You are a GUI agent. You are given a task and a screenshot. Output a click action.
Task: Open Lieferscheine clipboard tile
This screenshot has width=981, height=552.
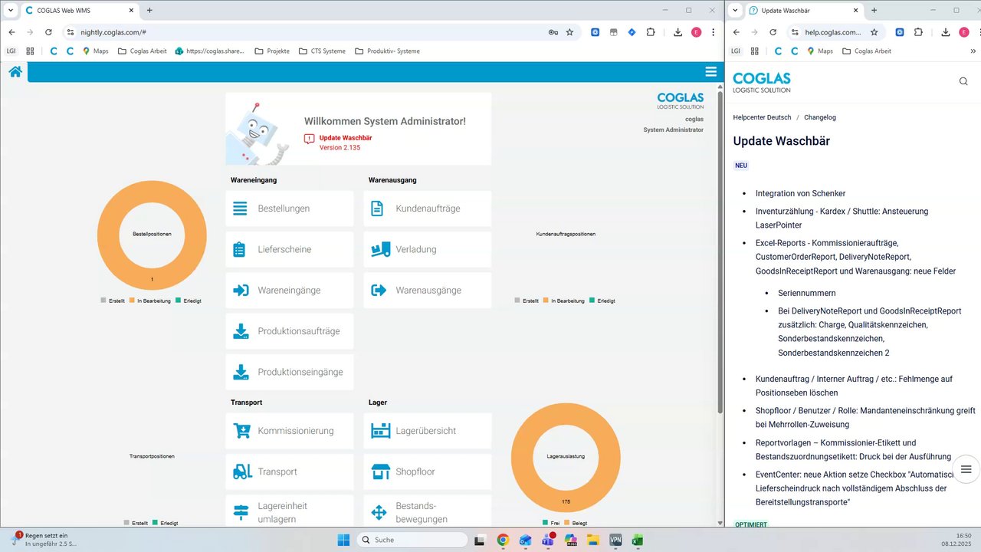click(x=290, y=249)
